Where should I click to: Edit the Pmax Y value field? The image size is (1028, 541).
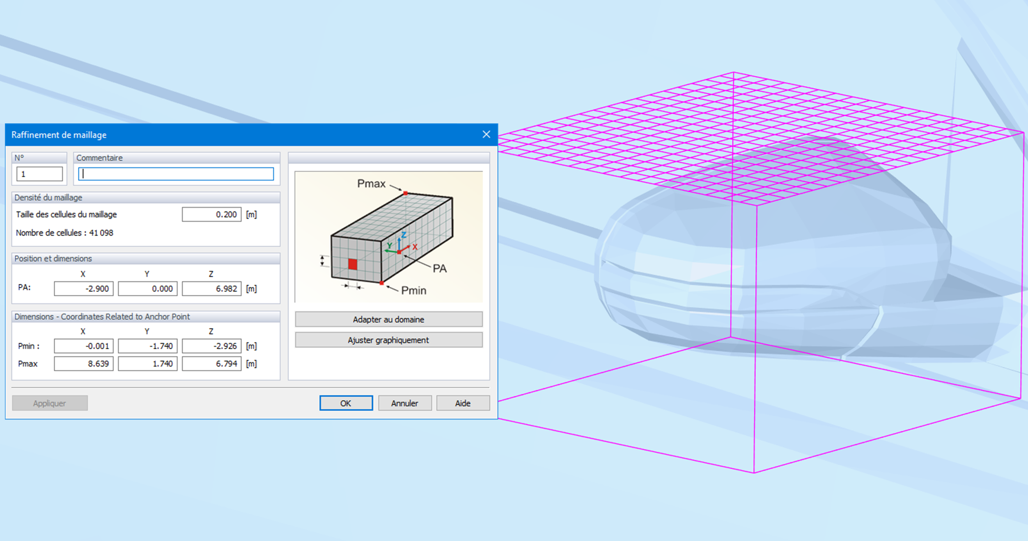click(x=148, y=364)
